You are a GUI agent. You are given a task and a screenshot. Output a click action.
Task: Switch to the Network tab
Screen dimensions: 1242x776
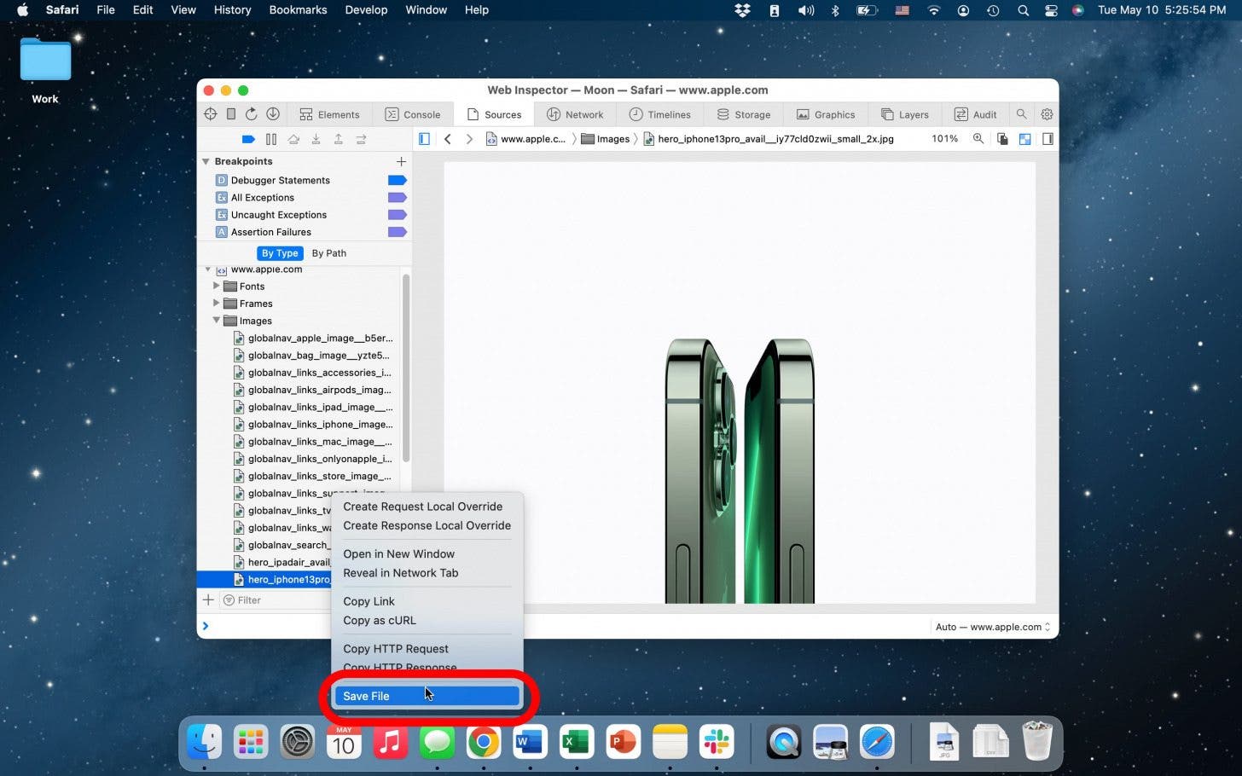pos(575,114)
